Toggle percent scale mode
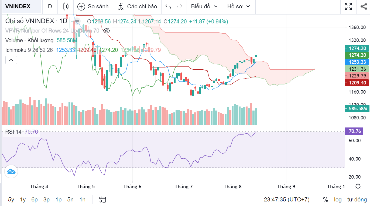Screen dimensions: 370x206 coord(326,200)
